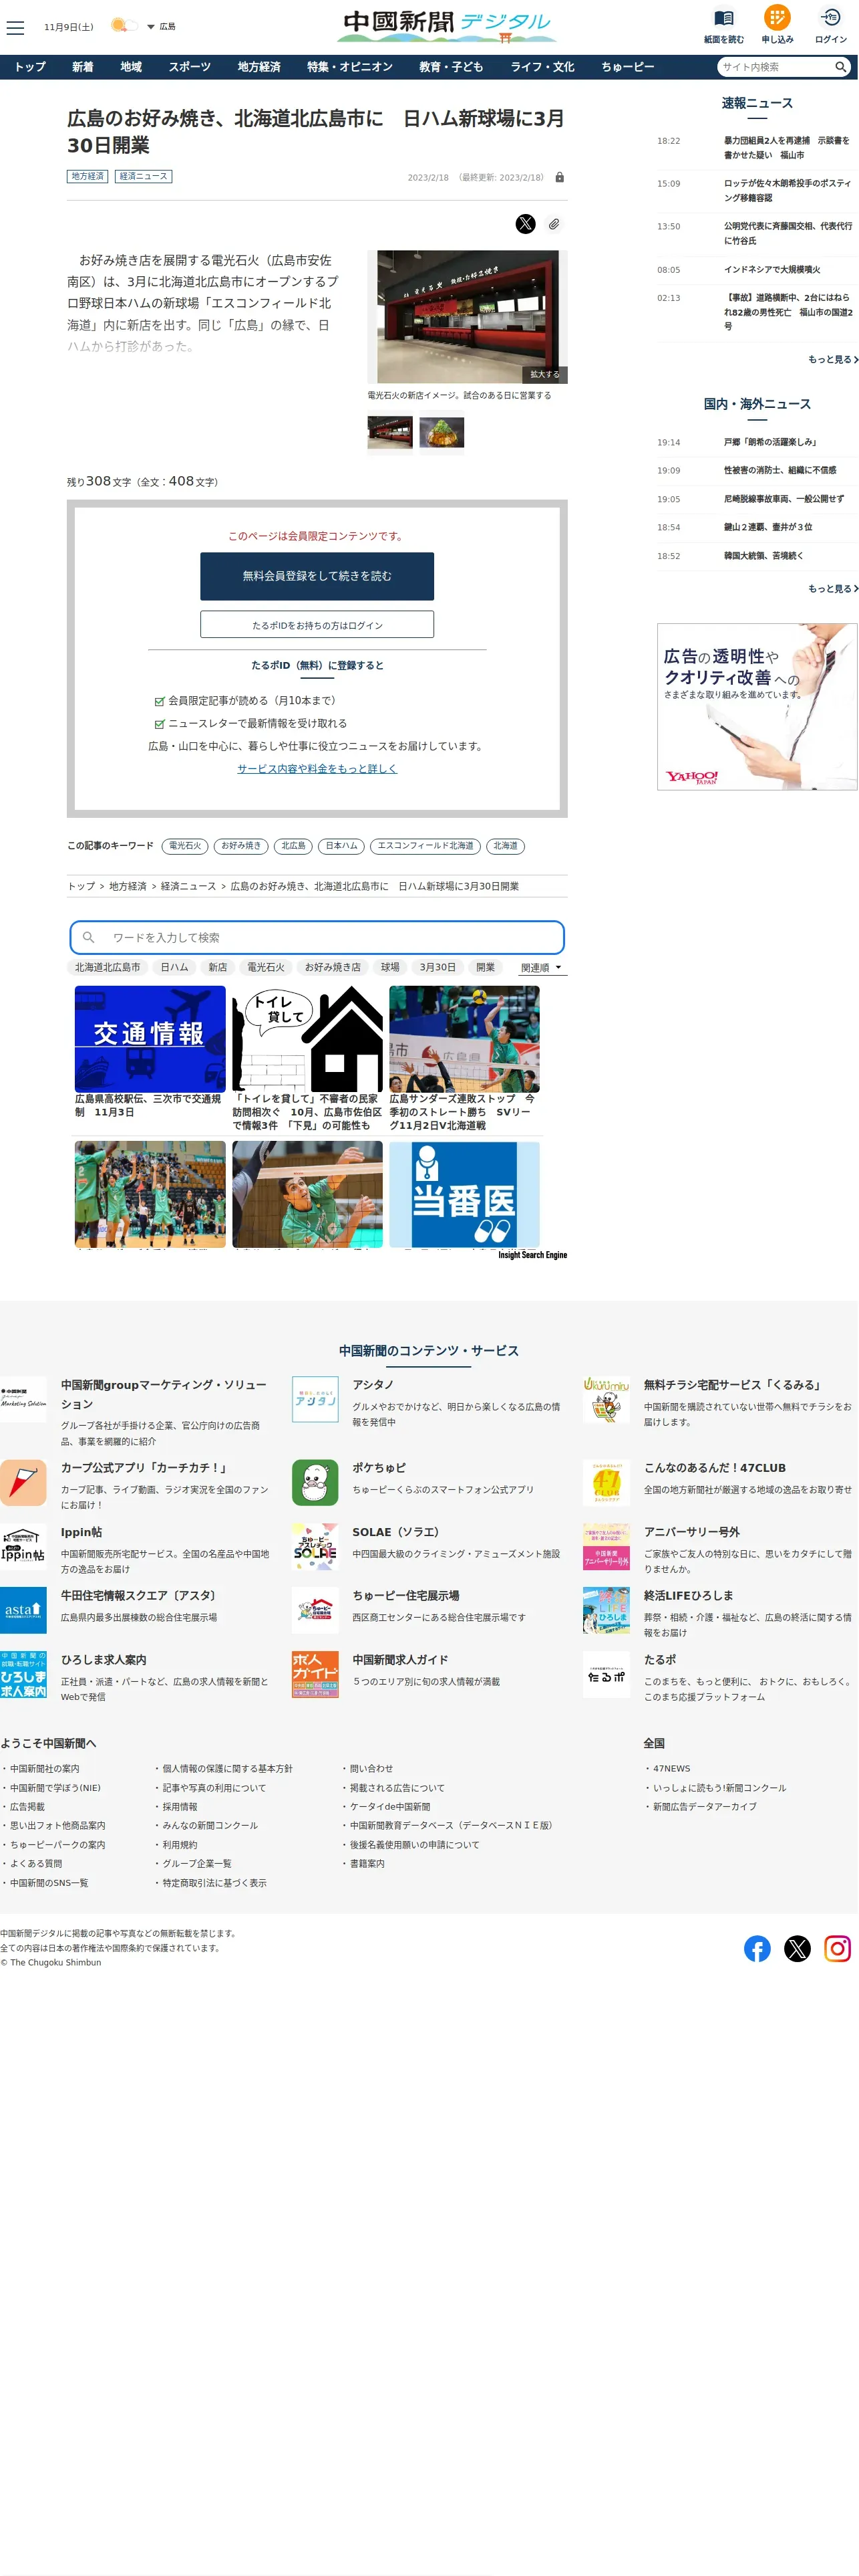Open カープ公式アプリ カーチカチ icon
This screenshot has height=2576, width=859.
click(23, 1482)
